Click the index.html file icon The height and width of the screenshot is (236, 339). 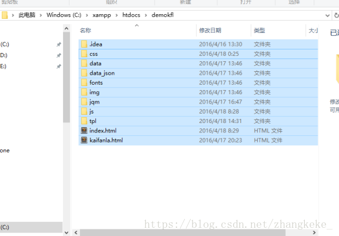coord(84,130)
